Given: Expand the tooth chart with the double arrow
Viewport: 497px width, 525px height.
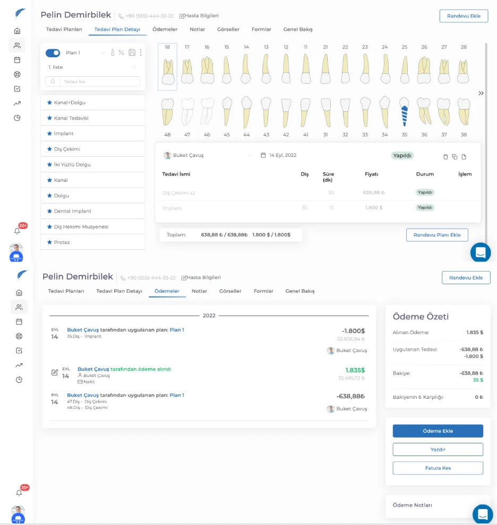Looking at the screenshot, I should [481, 93].
